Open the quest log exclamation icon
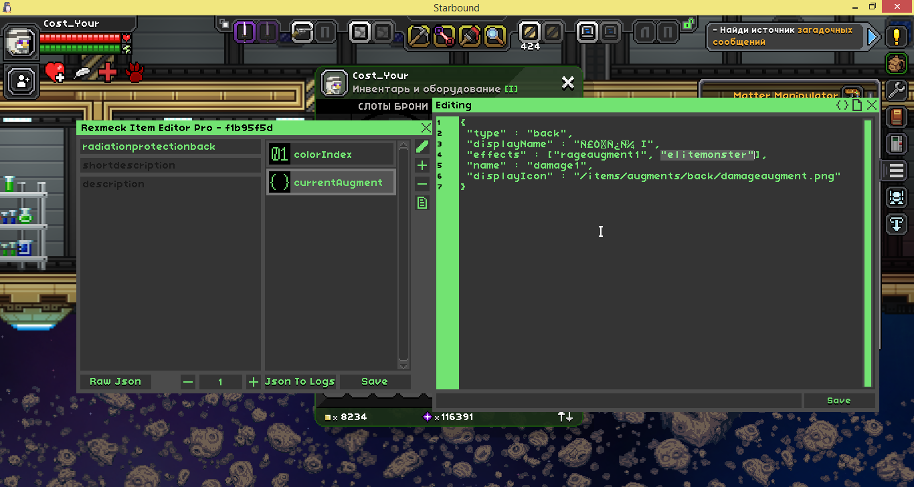The width and height of the screenshot is (914, 487). pos(897,36)
